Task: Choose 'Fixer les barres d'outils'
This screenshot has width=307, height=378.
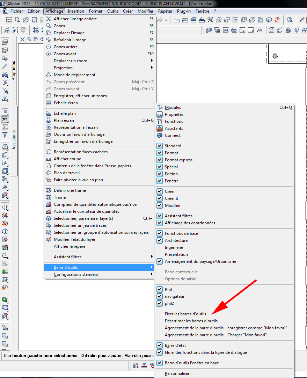Action: pos(185,314)
